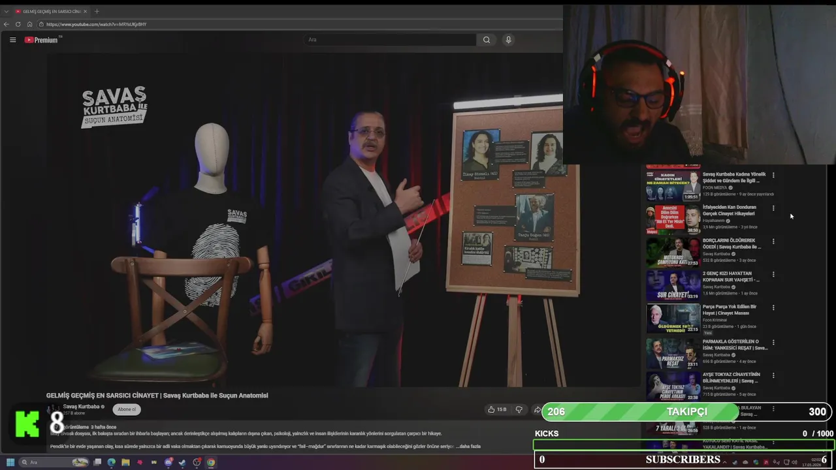Subscribe with the 'Abone ol' button
The image size is (836, 470).
(127, 409)
